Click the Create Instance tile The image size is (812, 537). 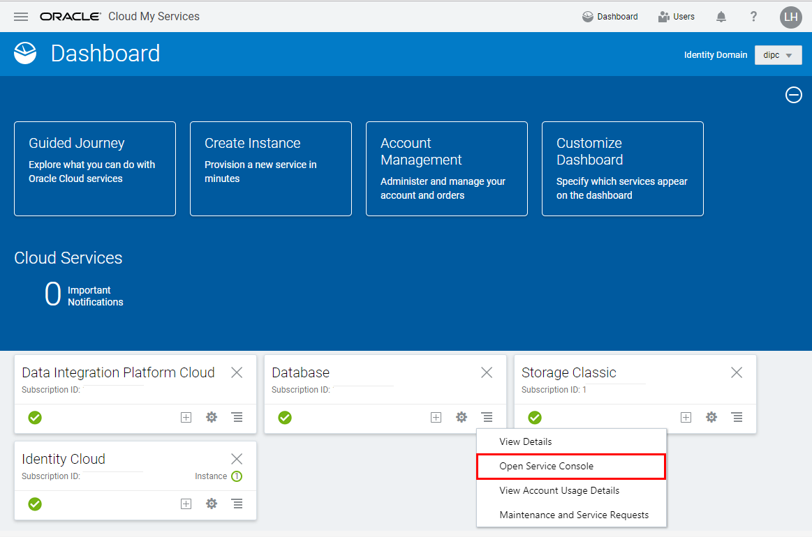[271, 169]
